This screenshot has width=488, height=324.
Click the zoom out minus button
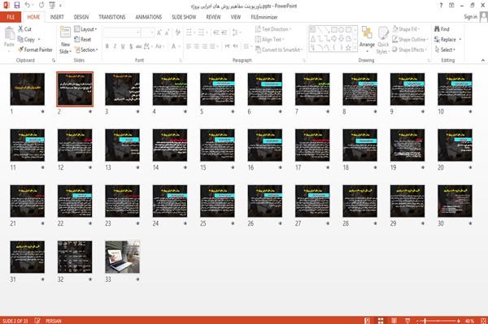click(418, 321)
